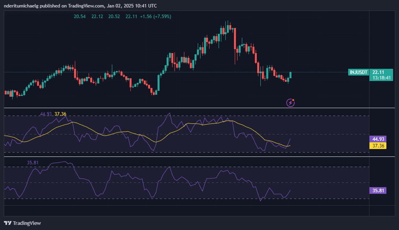This screenshot has height=230, width=399.
Task: Click the 35.81 label on right axis
Action: pyautogui.click(x=378, y=191)
